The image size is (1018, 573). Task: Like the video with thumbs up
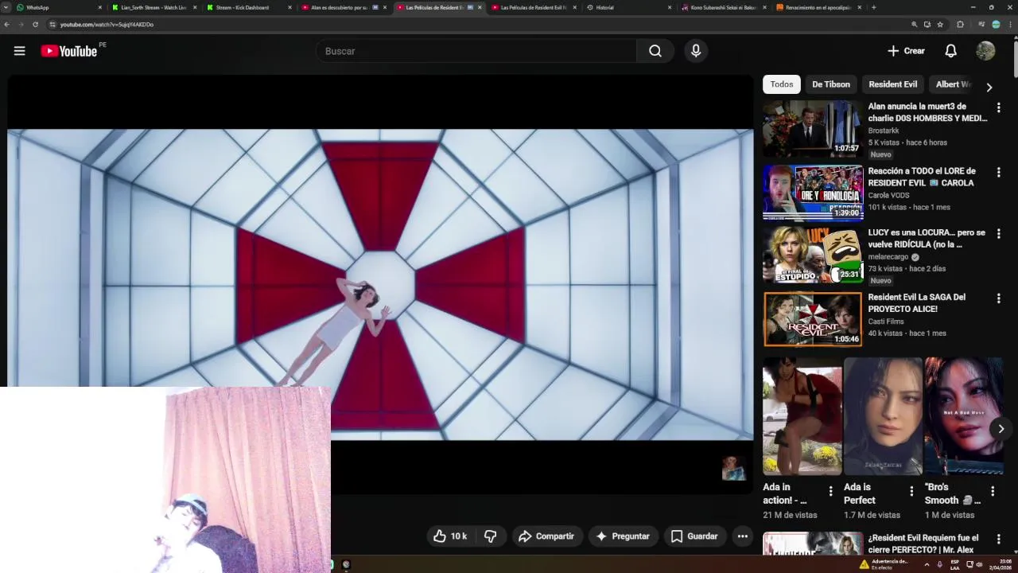point(450,536)
